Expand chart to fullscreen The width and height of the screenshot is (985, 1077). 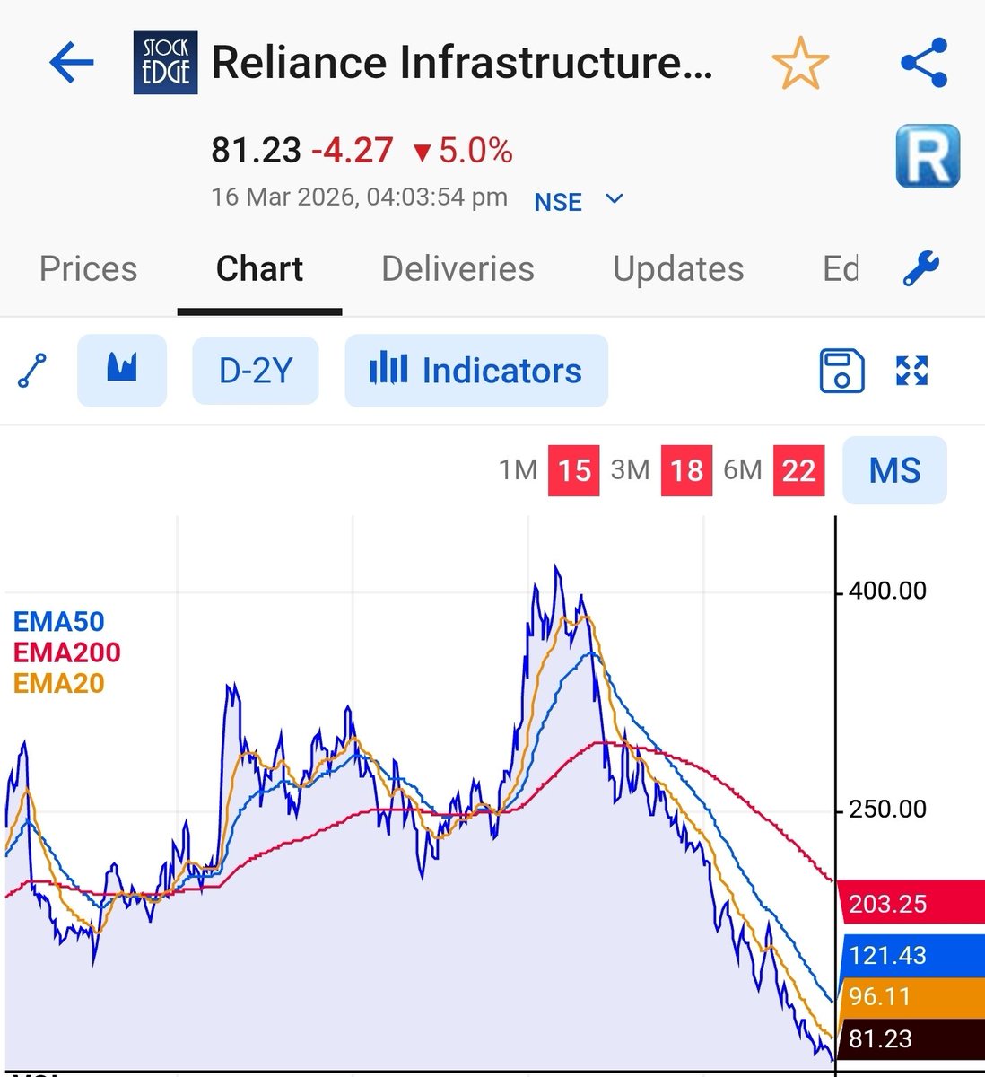[x=912, y=371]
